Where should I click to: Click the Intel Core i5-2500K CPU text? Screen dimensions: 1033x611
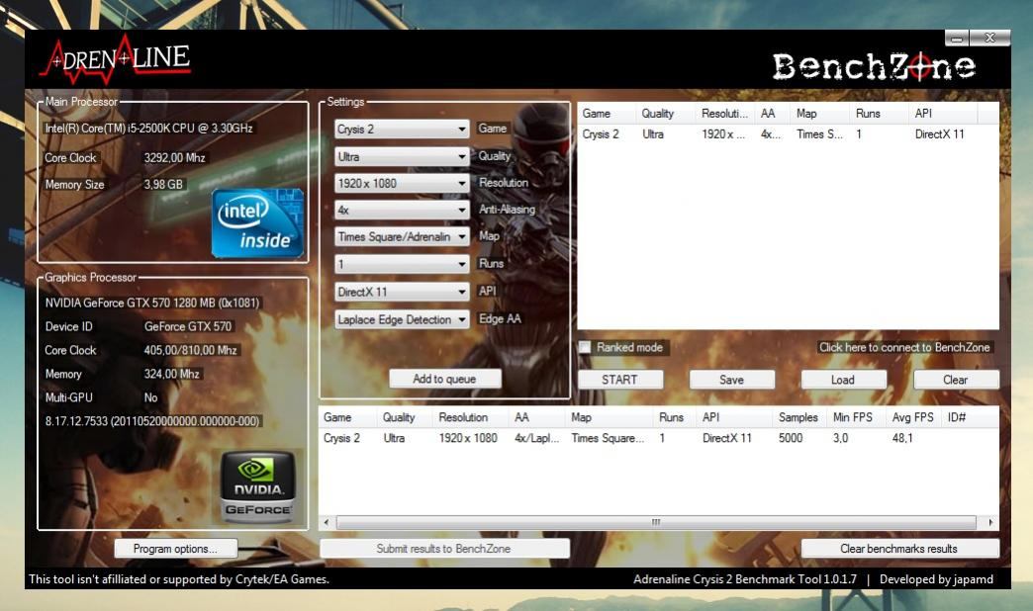tap(148, 129)
